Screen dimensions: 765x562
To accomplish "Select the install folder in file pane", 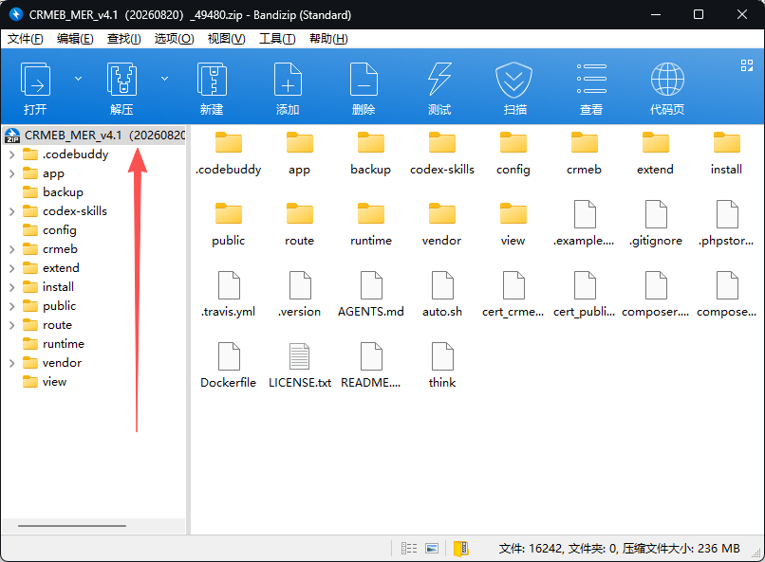I will point(726,154).
